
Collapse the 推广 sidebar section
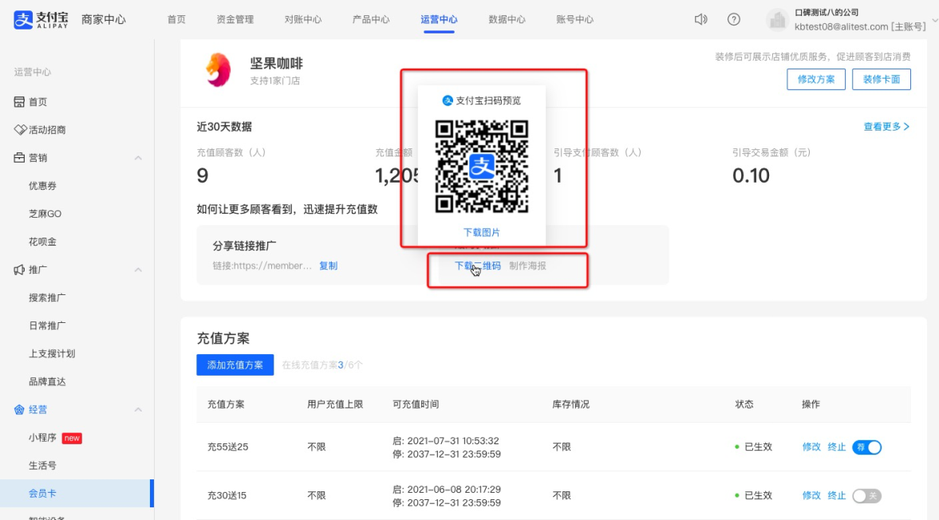click(x=138, y=270)
